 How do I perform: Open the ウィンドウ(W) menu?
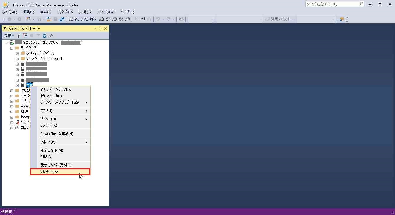(105, 12)
